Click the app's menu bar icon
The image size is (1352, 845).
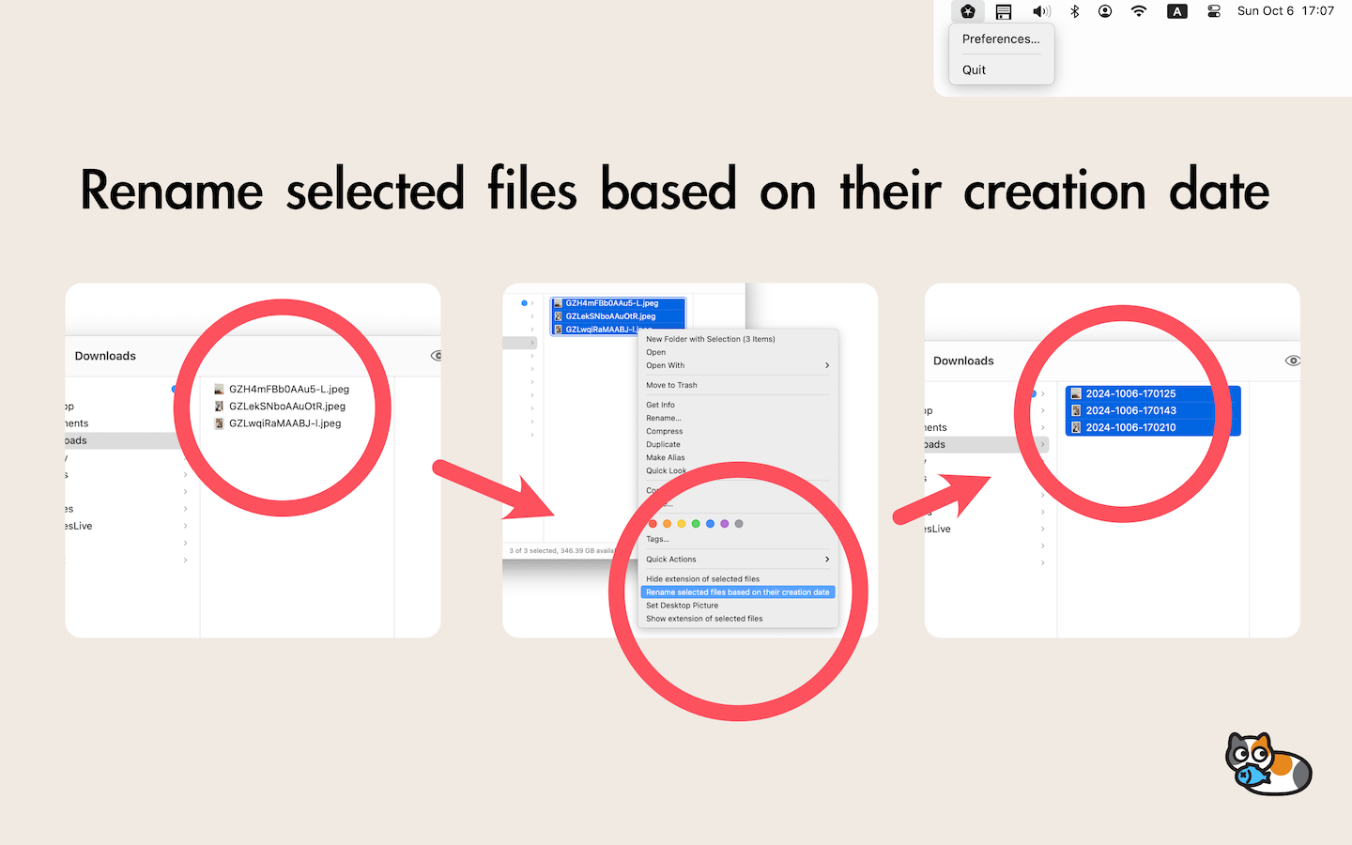[967, 11]
